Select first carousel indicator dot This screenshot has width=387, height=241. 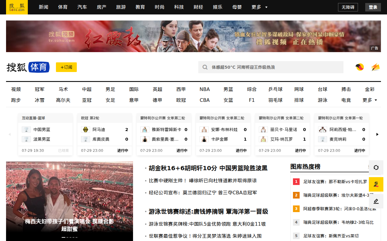(x=63, y=237)
